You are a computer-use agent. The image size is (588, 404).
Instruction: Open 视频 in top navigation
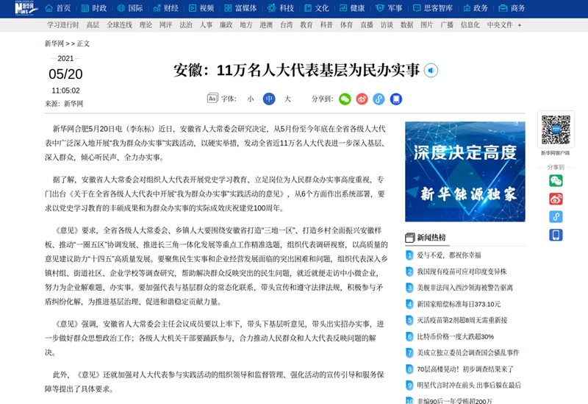201,8
